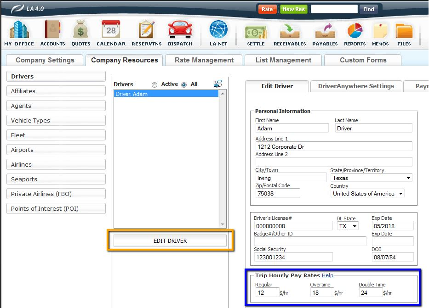Screen dimensions: 429x308
Task: Switch to the Rate Management tab
Action: point(204,60)
